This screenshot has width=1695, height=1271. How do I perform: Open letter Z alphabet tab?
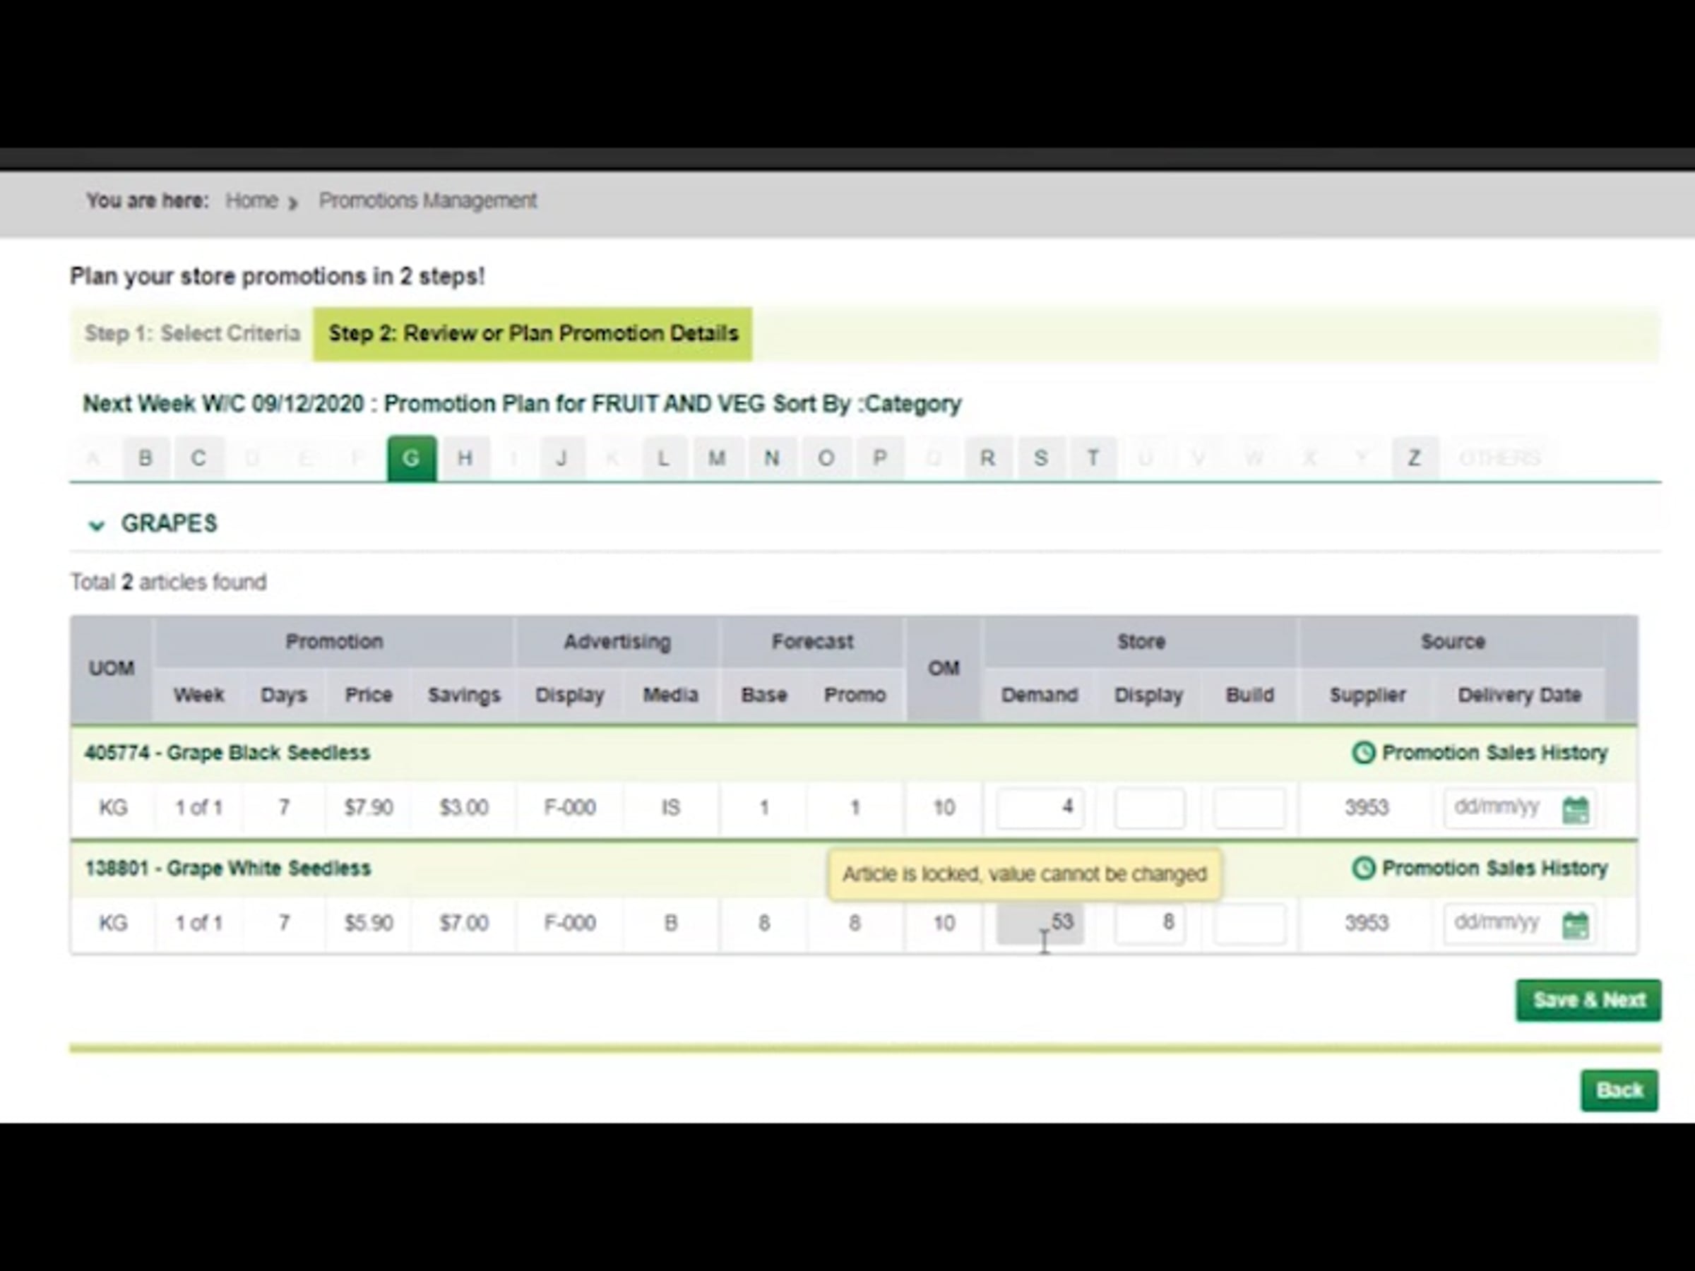click(1415, 458)
